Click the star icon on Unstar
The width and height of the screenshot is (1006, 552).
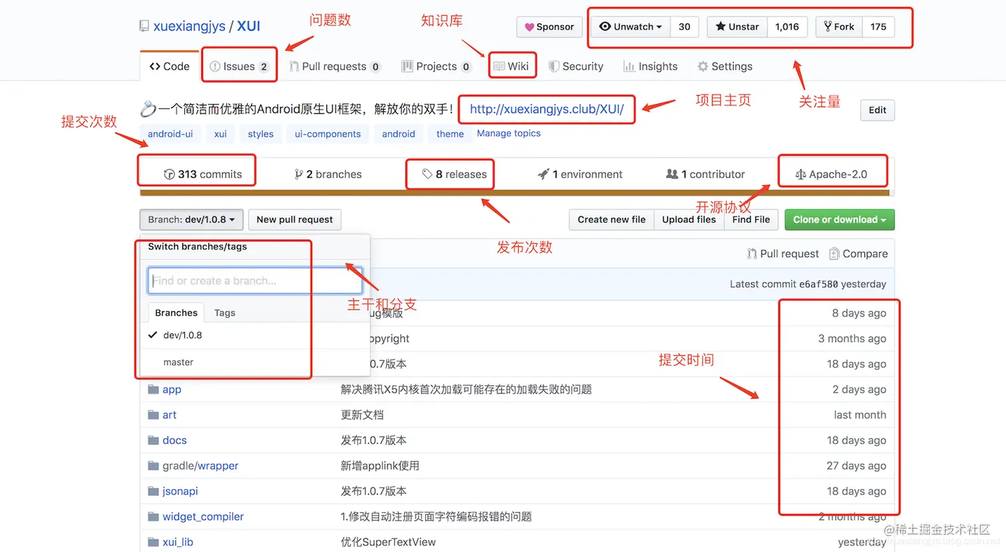click(721, 27)
